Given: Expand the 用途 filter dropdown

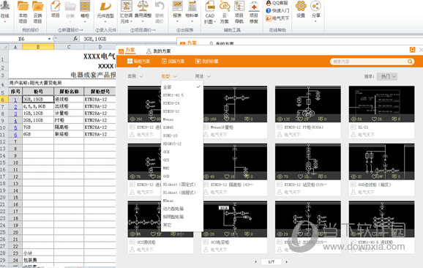Looking at the screenshot, I should pos(203,76).
